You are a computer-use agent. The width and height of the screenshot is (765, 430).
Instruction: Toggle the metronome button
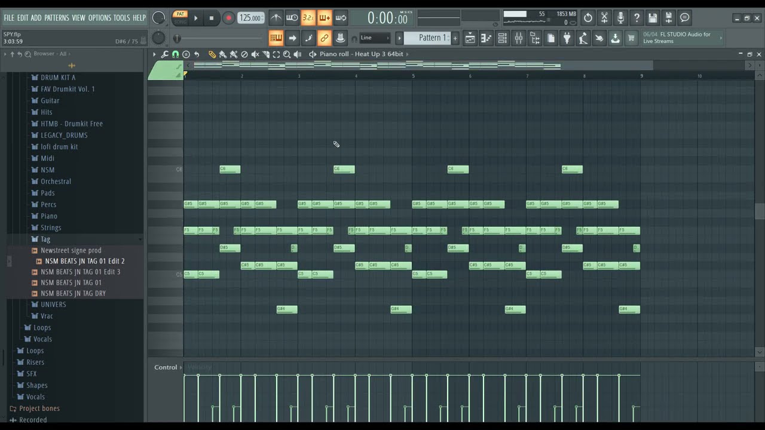(x=276, y=18)
